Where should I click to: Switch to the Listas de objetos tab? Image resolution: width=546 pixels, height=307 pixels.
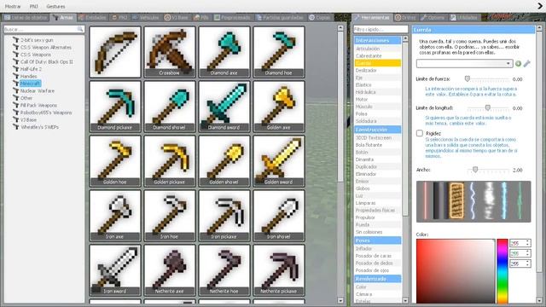tap(26, 17)
